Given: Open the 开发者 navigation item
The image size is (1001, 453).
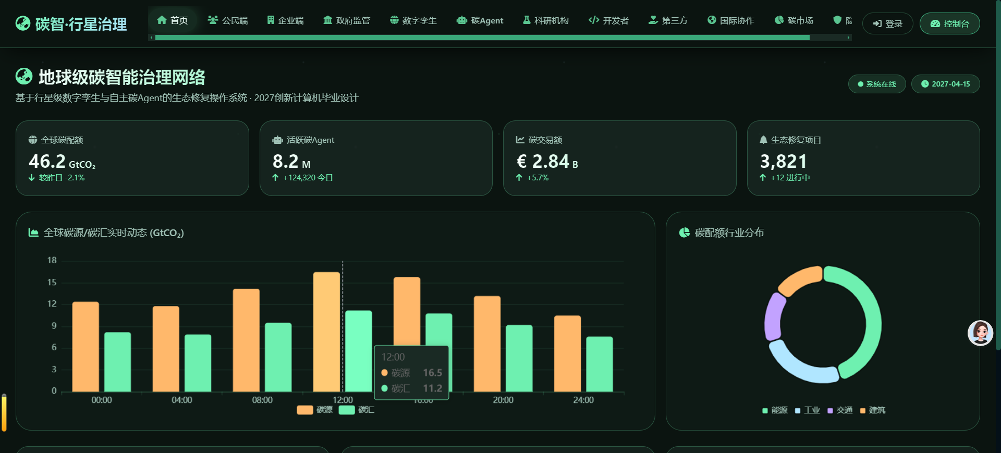Looking at the screenshot, I should (x=609, y=20).
